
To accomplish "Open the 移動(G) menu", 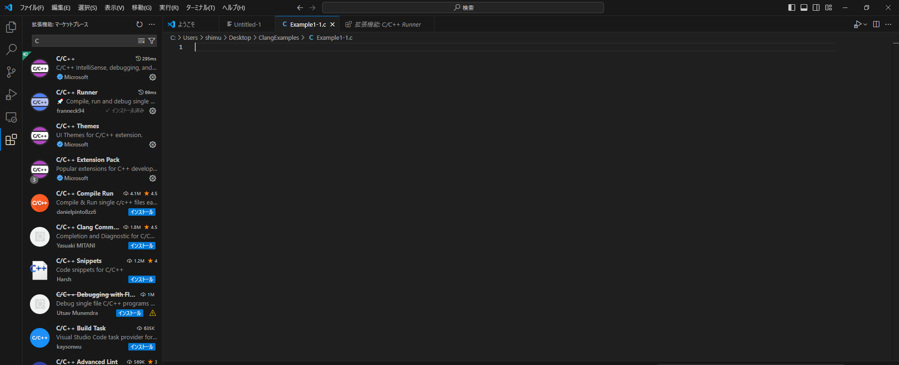I will (142, 7).
